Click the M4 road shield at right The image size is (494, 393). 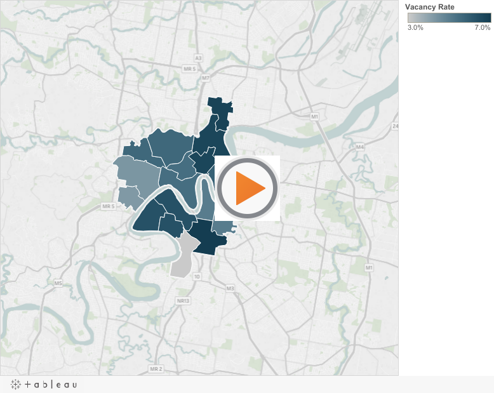tap(360, 147)
